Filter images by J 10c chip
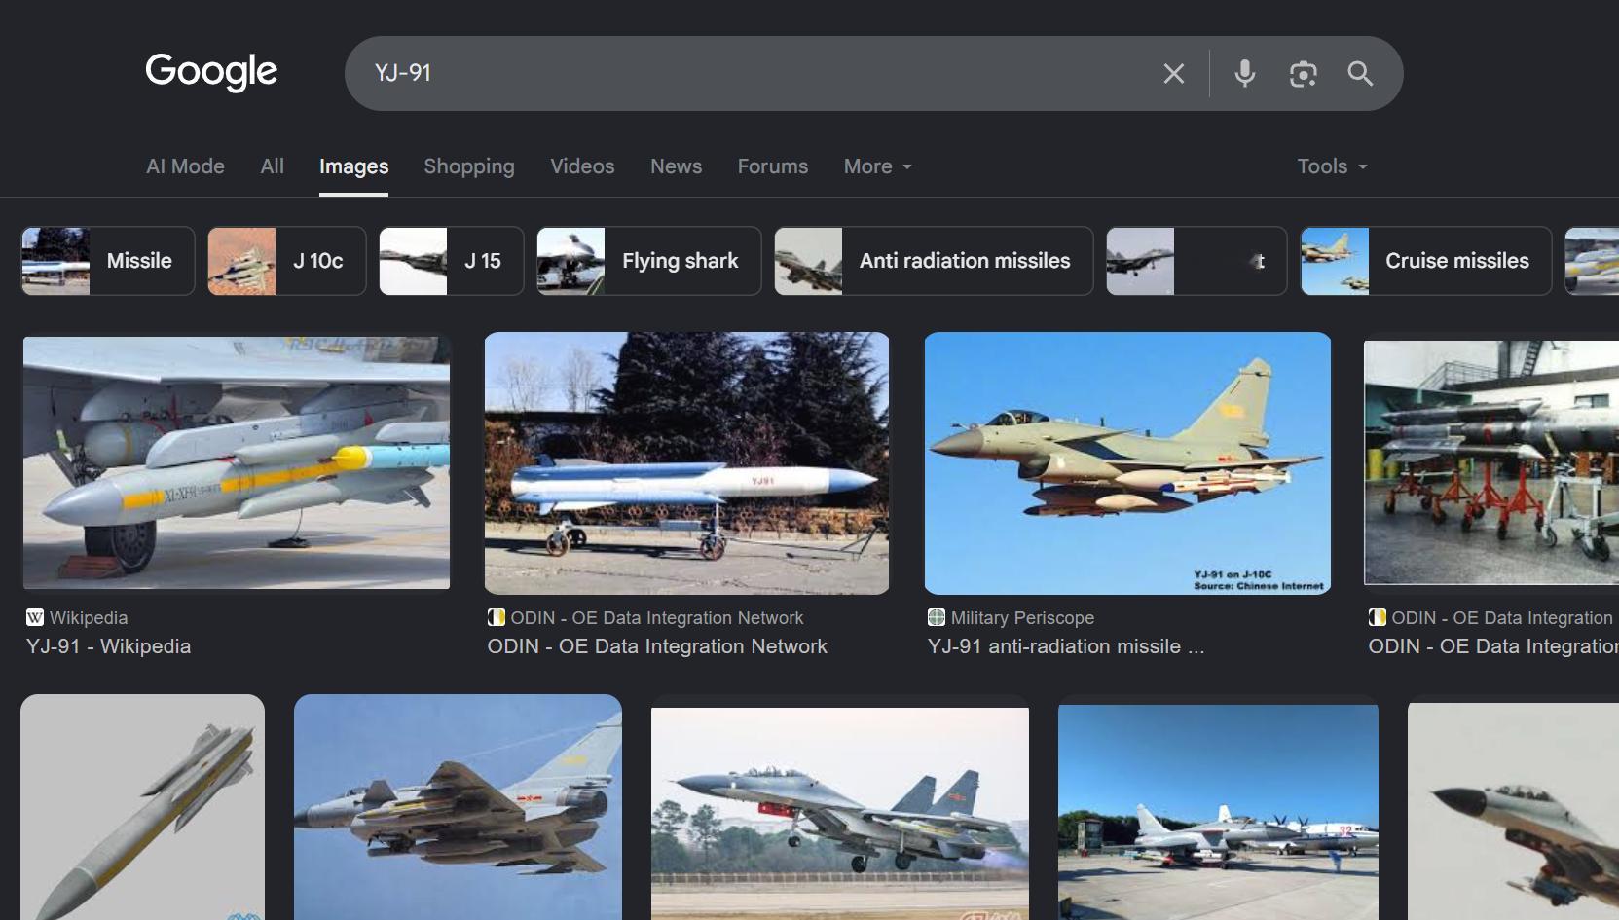Screen dimensions: 1619x920 tap(287, 261)
